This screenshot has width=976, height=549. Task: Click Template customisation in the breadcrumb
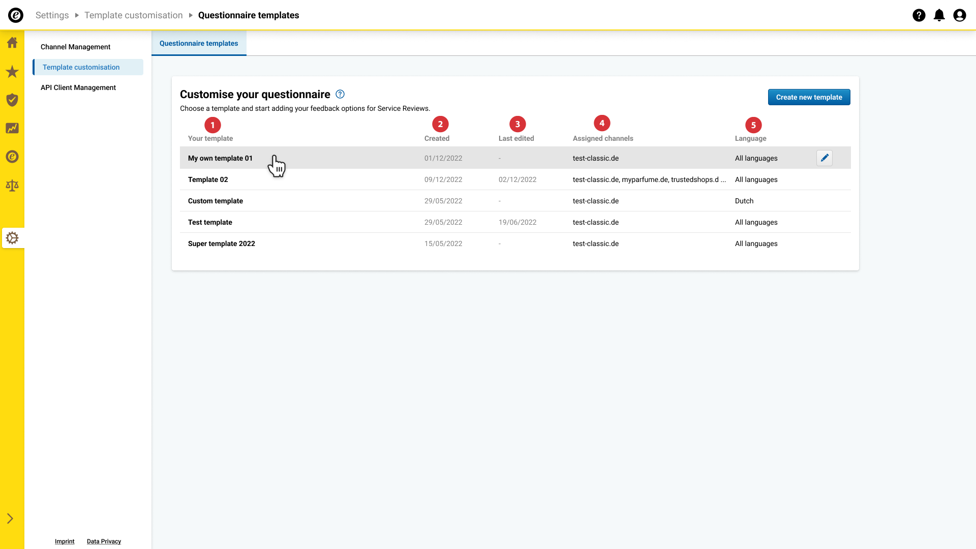pyautogui.click(x=133, y=15)
